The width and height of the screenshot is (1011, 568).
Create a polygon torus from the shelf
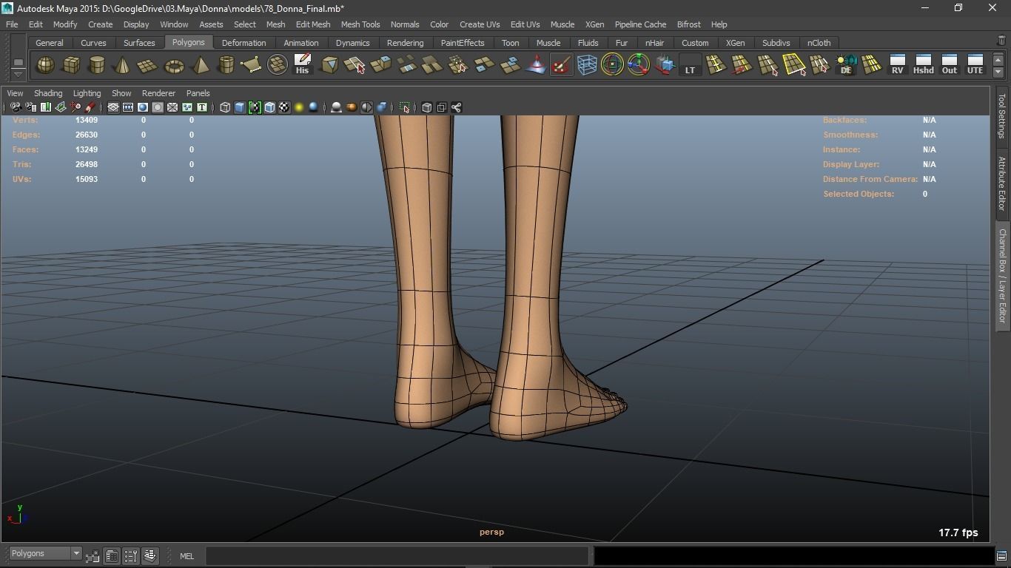pos(174,65)
